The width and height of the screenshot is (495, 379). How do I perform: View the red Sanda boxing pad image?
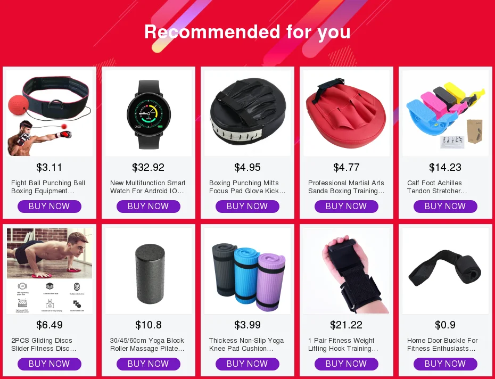346,113
